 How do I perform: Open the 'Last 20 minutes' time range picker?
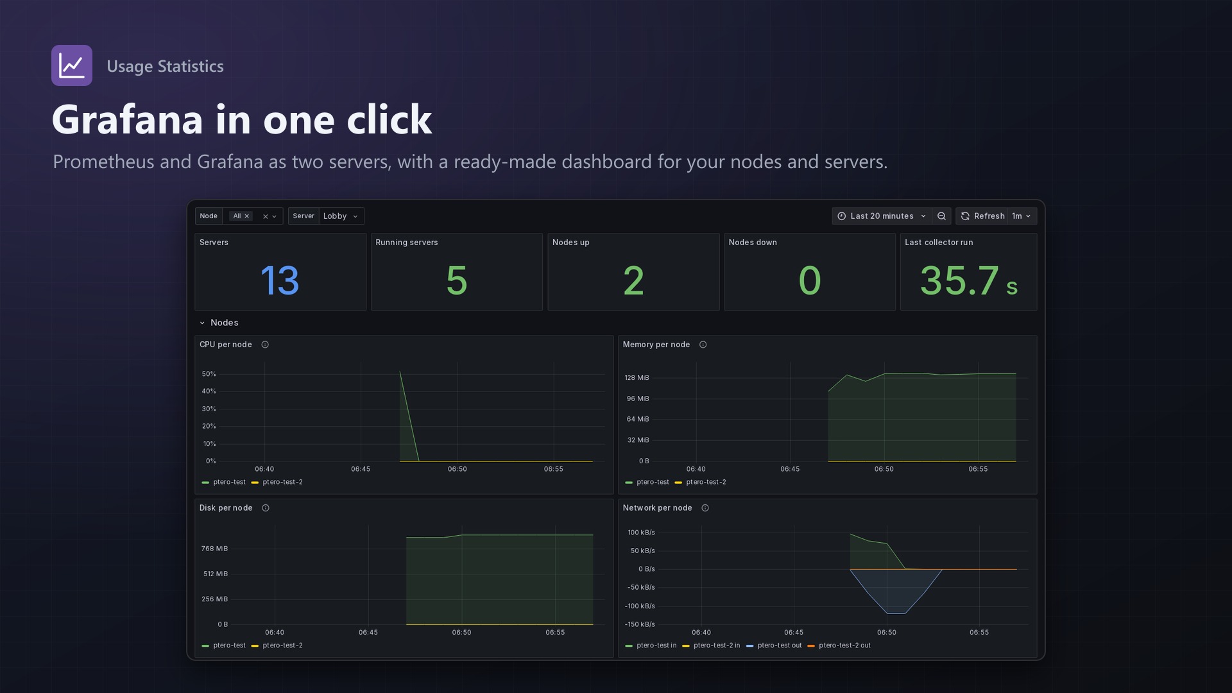882,216
